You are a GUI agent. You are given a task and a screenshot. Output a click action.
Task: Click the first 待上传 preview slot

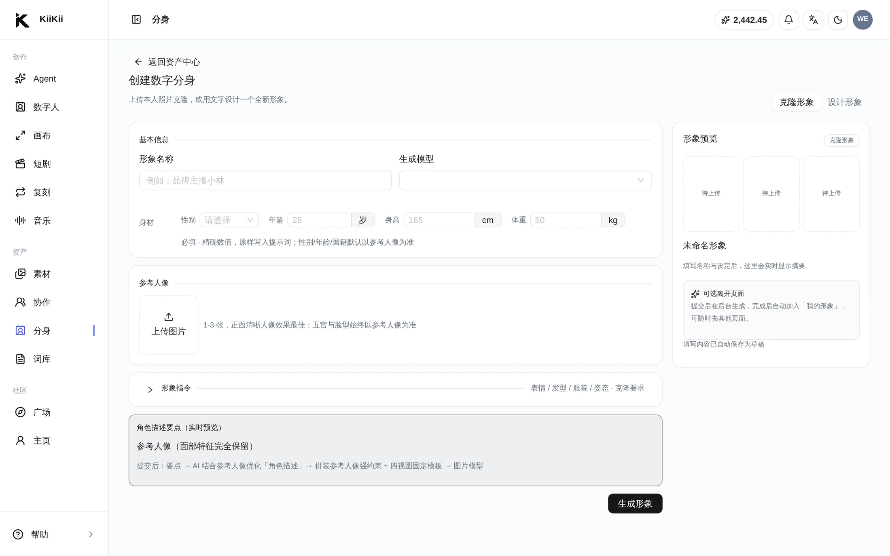pyautogui.click(x=711, y=194)
